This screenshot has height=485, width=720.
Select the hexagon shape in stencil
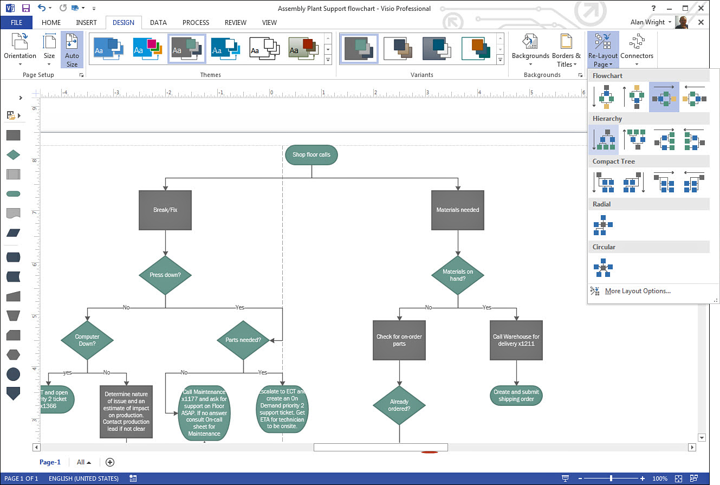coord(13,354)
